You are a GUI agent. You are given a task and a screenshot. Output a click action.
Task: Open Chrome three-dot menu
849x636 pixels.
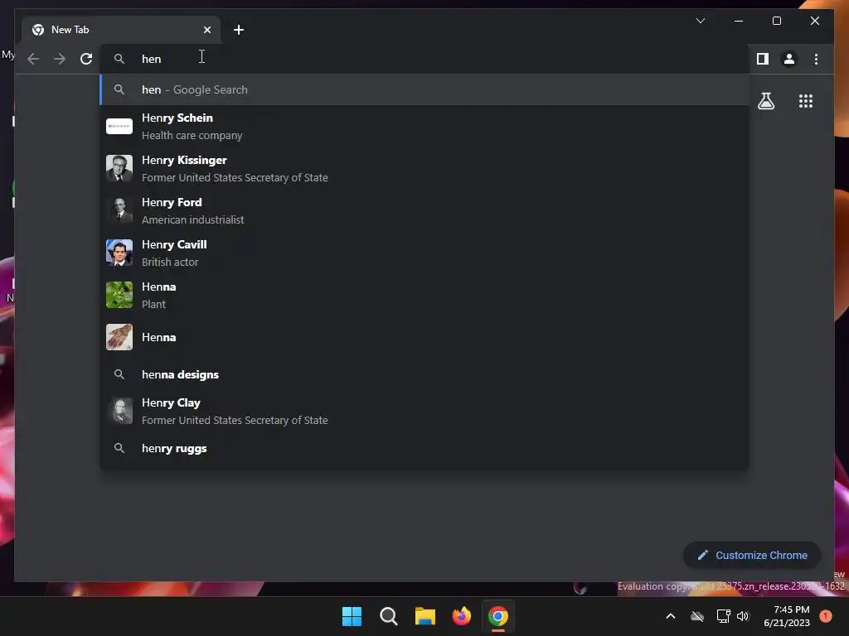tap(816, 59)
